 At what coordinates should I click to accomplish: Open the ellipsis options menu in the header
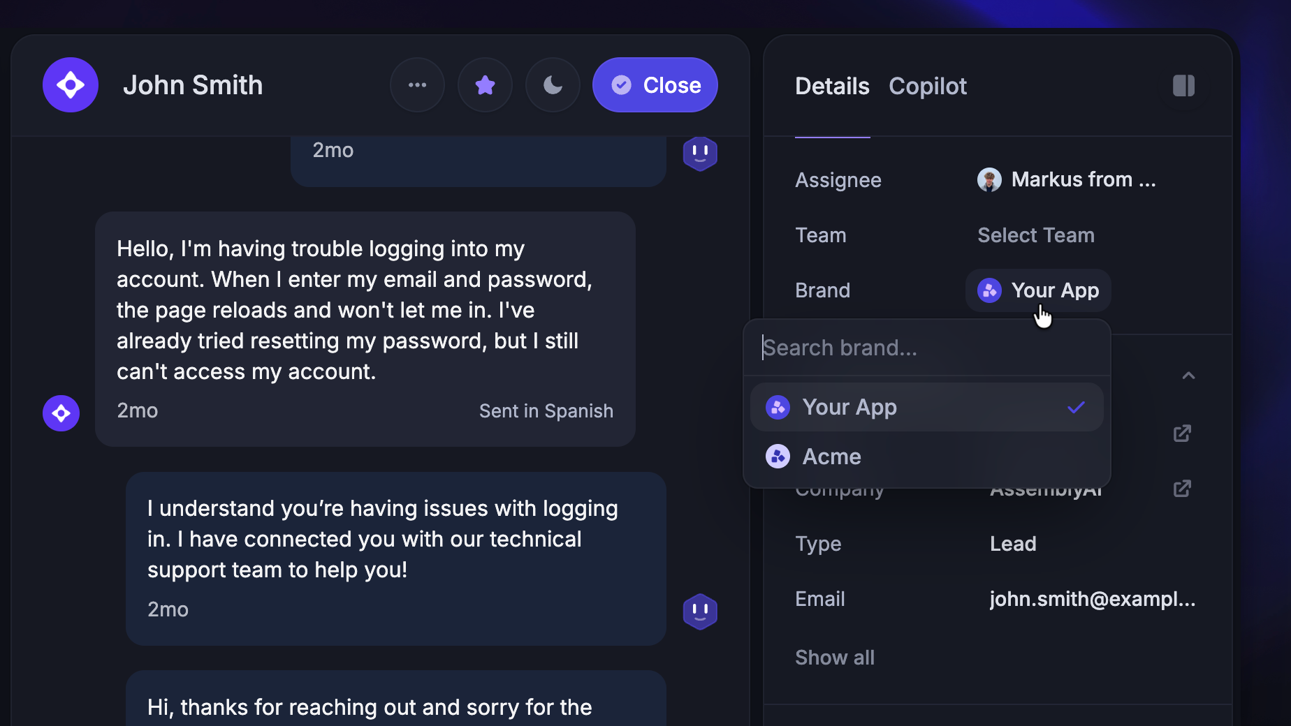pos(417,84)
